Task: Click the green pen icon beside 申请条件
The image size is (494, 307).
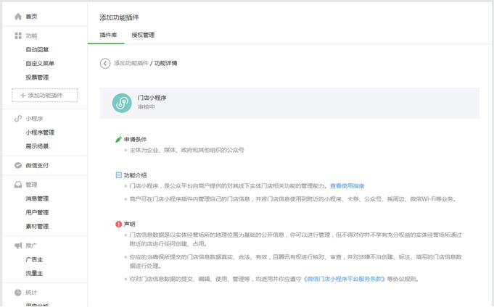Action: pyautogui.click(x=118, y=139)
